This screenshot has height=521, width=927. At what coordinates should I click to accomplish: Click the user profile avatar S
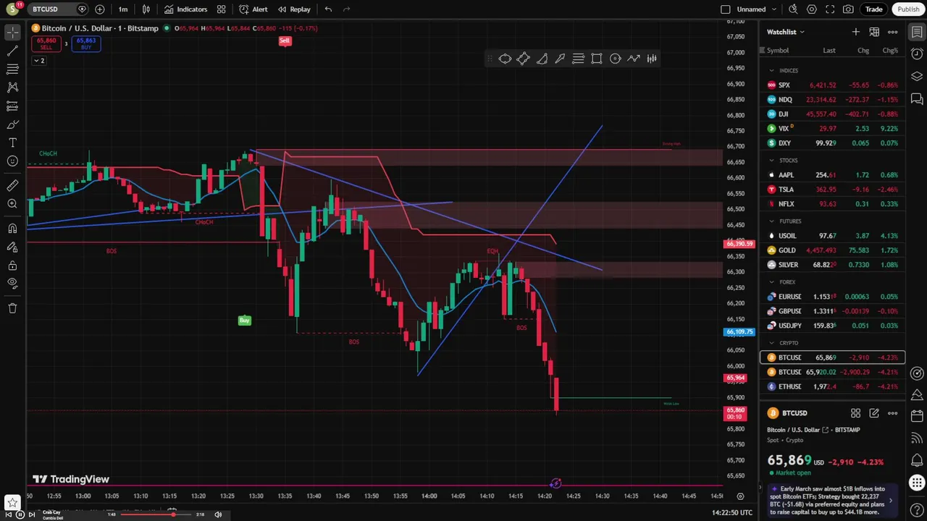tap(12, 9)
